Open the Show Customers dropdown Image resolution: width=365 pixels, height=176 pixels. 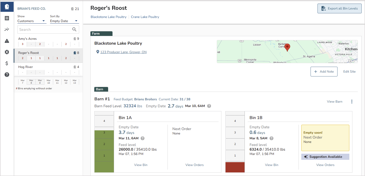(x=32, y=21)
